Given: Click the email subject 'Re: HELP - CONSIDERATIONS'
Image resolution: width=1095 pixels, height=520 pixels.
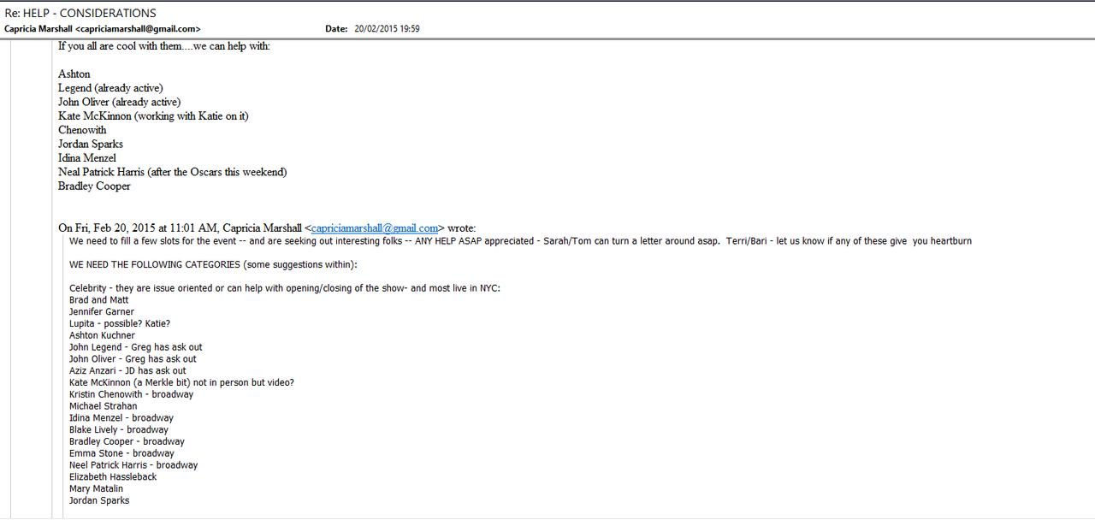Looking at the screenshot, I should tap(80, 13).
